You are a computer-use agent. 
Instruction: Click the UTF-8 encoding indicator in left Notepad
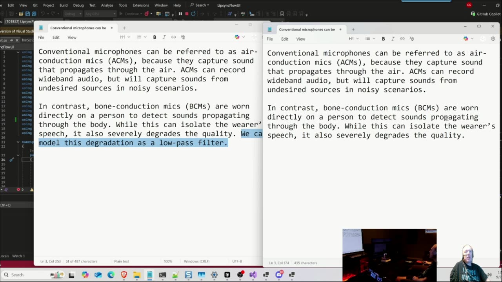click(x=237, y=261)
